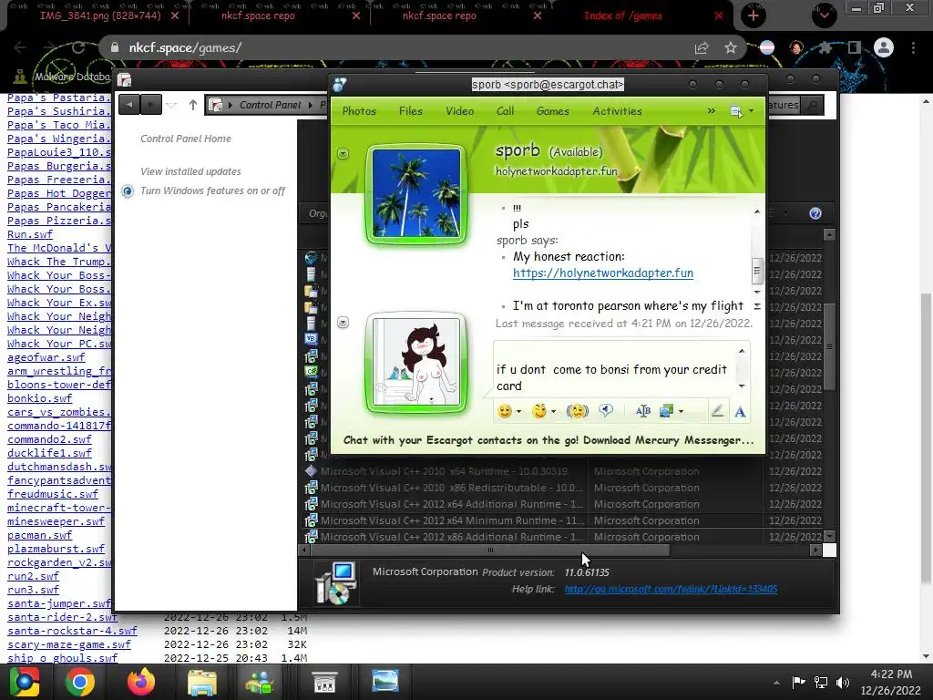Viewport: 933px width, 700px height.
Task: Open the wink picker icon
Action: point(539,411)
